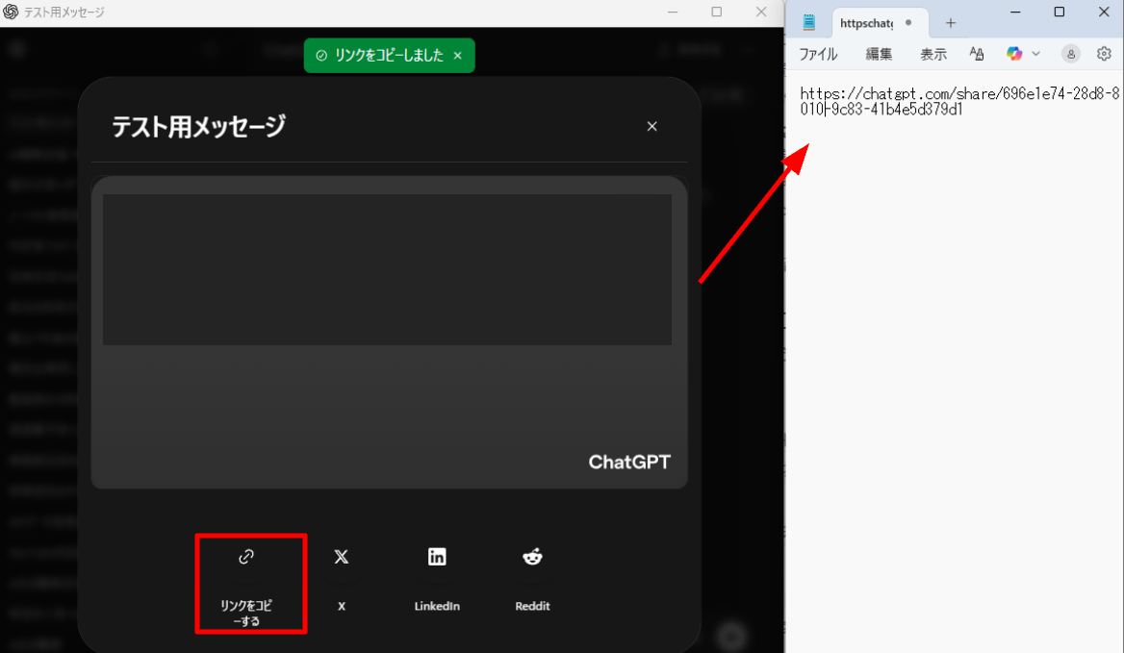This screenshot has width=1124, height=653.
Task: Open the 編集 menu
Action: point(879,54)
